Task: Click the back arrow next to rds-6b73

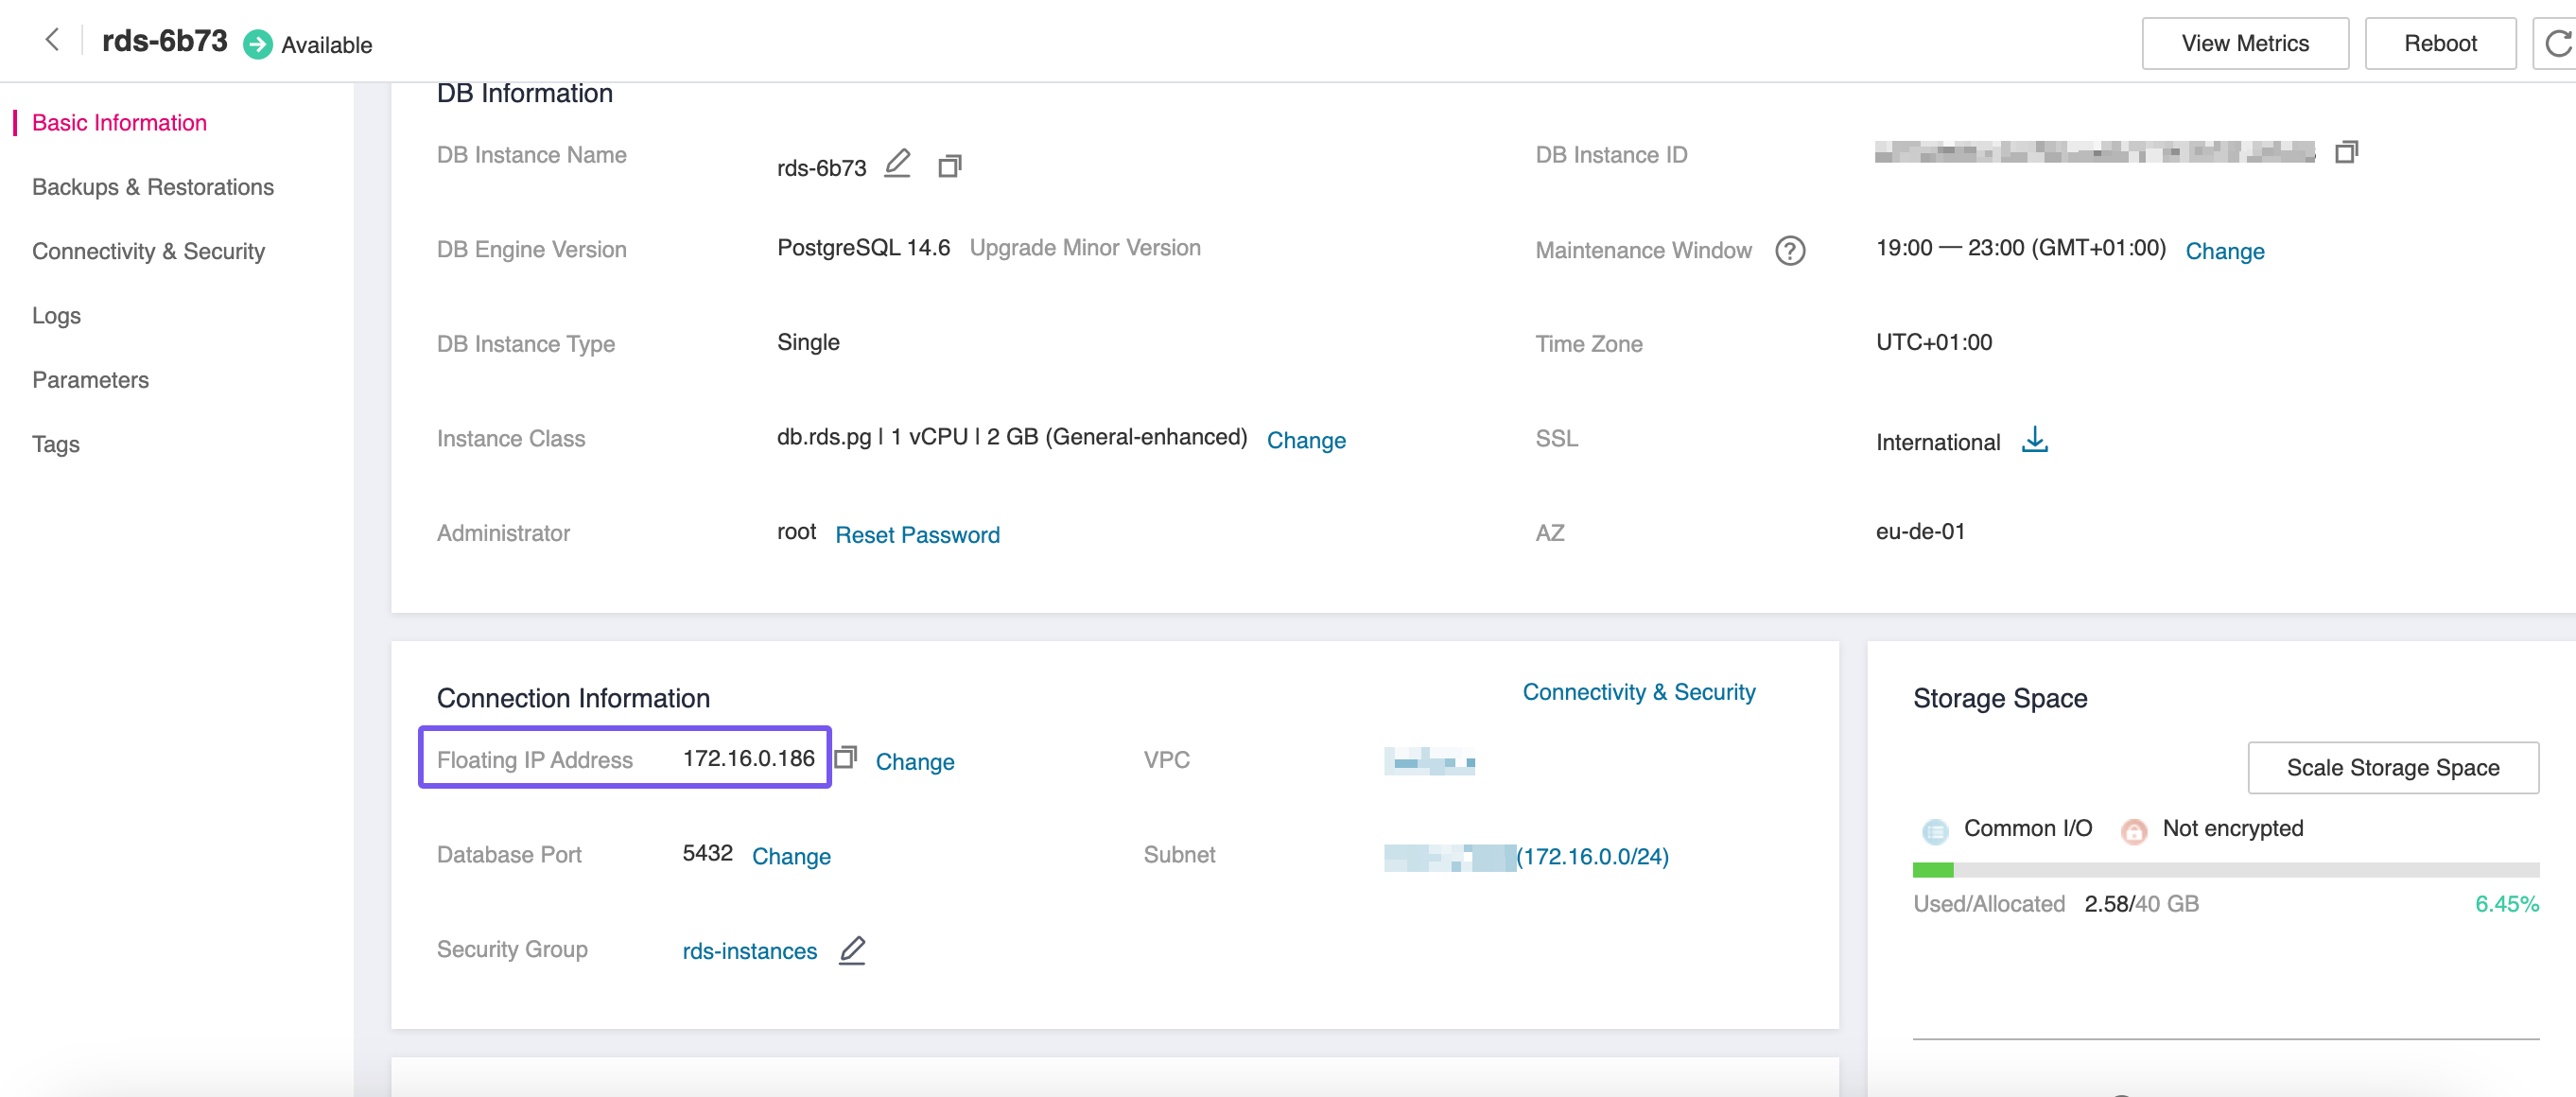Action: [52, 40]
